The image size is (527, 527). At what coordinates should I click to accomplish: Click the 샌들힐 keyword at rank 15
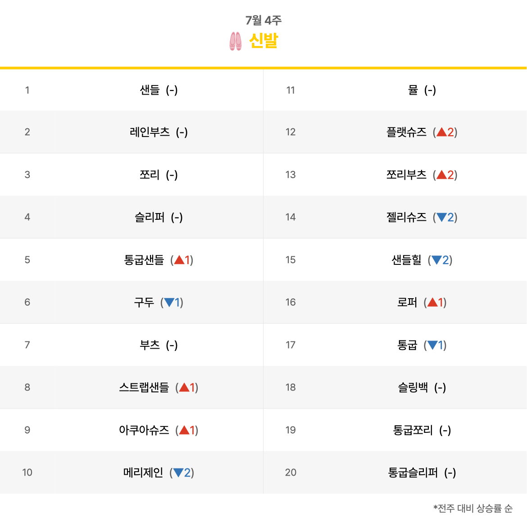coord(406,260)
